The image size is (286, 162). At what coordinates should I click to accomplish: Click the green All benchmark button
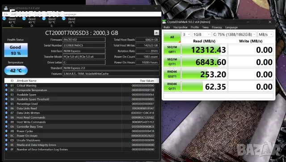pyautogui.click(x=172, y=37)
